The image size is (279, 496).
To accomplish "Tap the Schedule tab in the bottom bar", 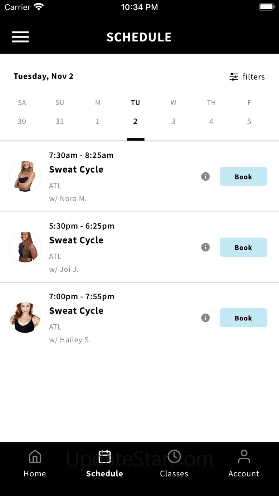I will coord(104,463).
